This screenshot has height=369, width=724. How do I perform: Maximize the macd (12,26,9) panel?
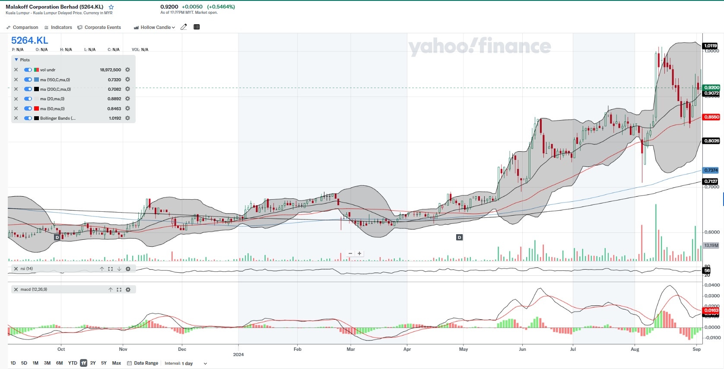(x=119, y=289)
